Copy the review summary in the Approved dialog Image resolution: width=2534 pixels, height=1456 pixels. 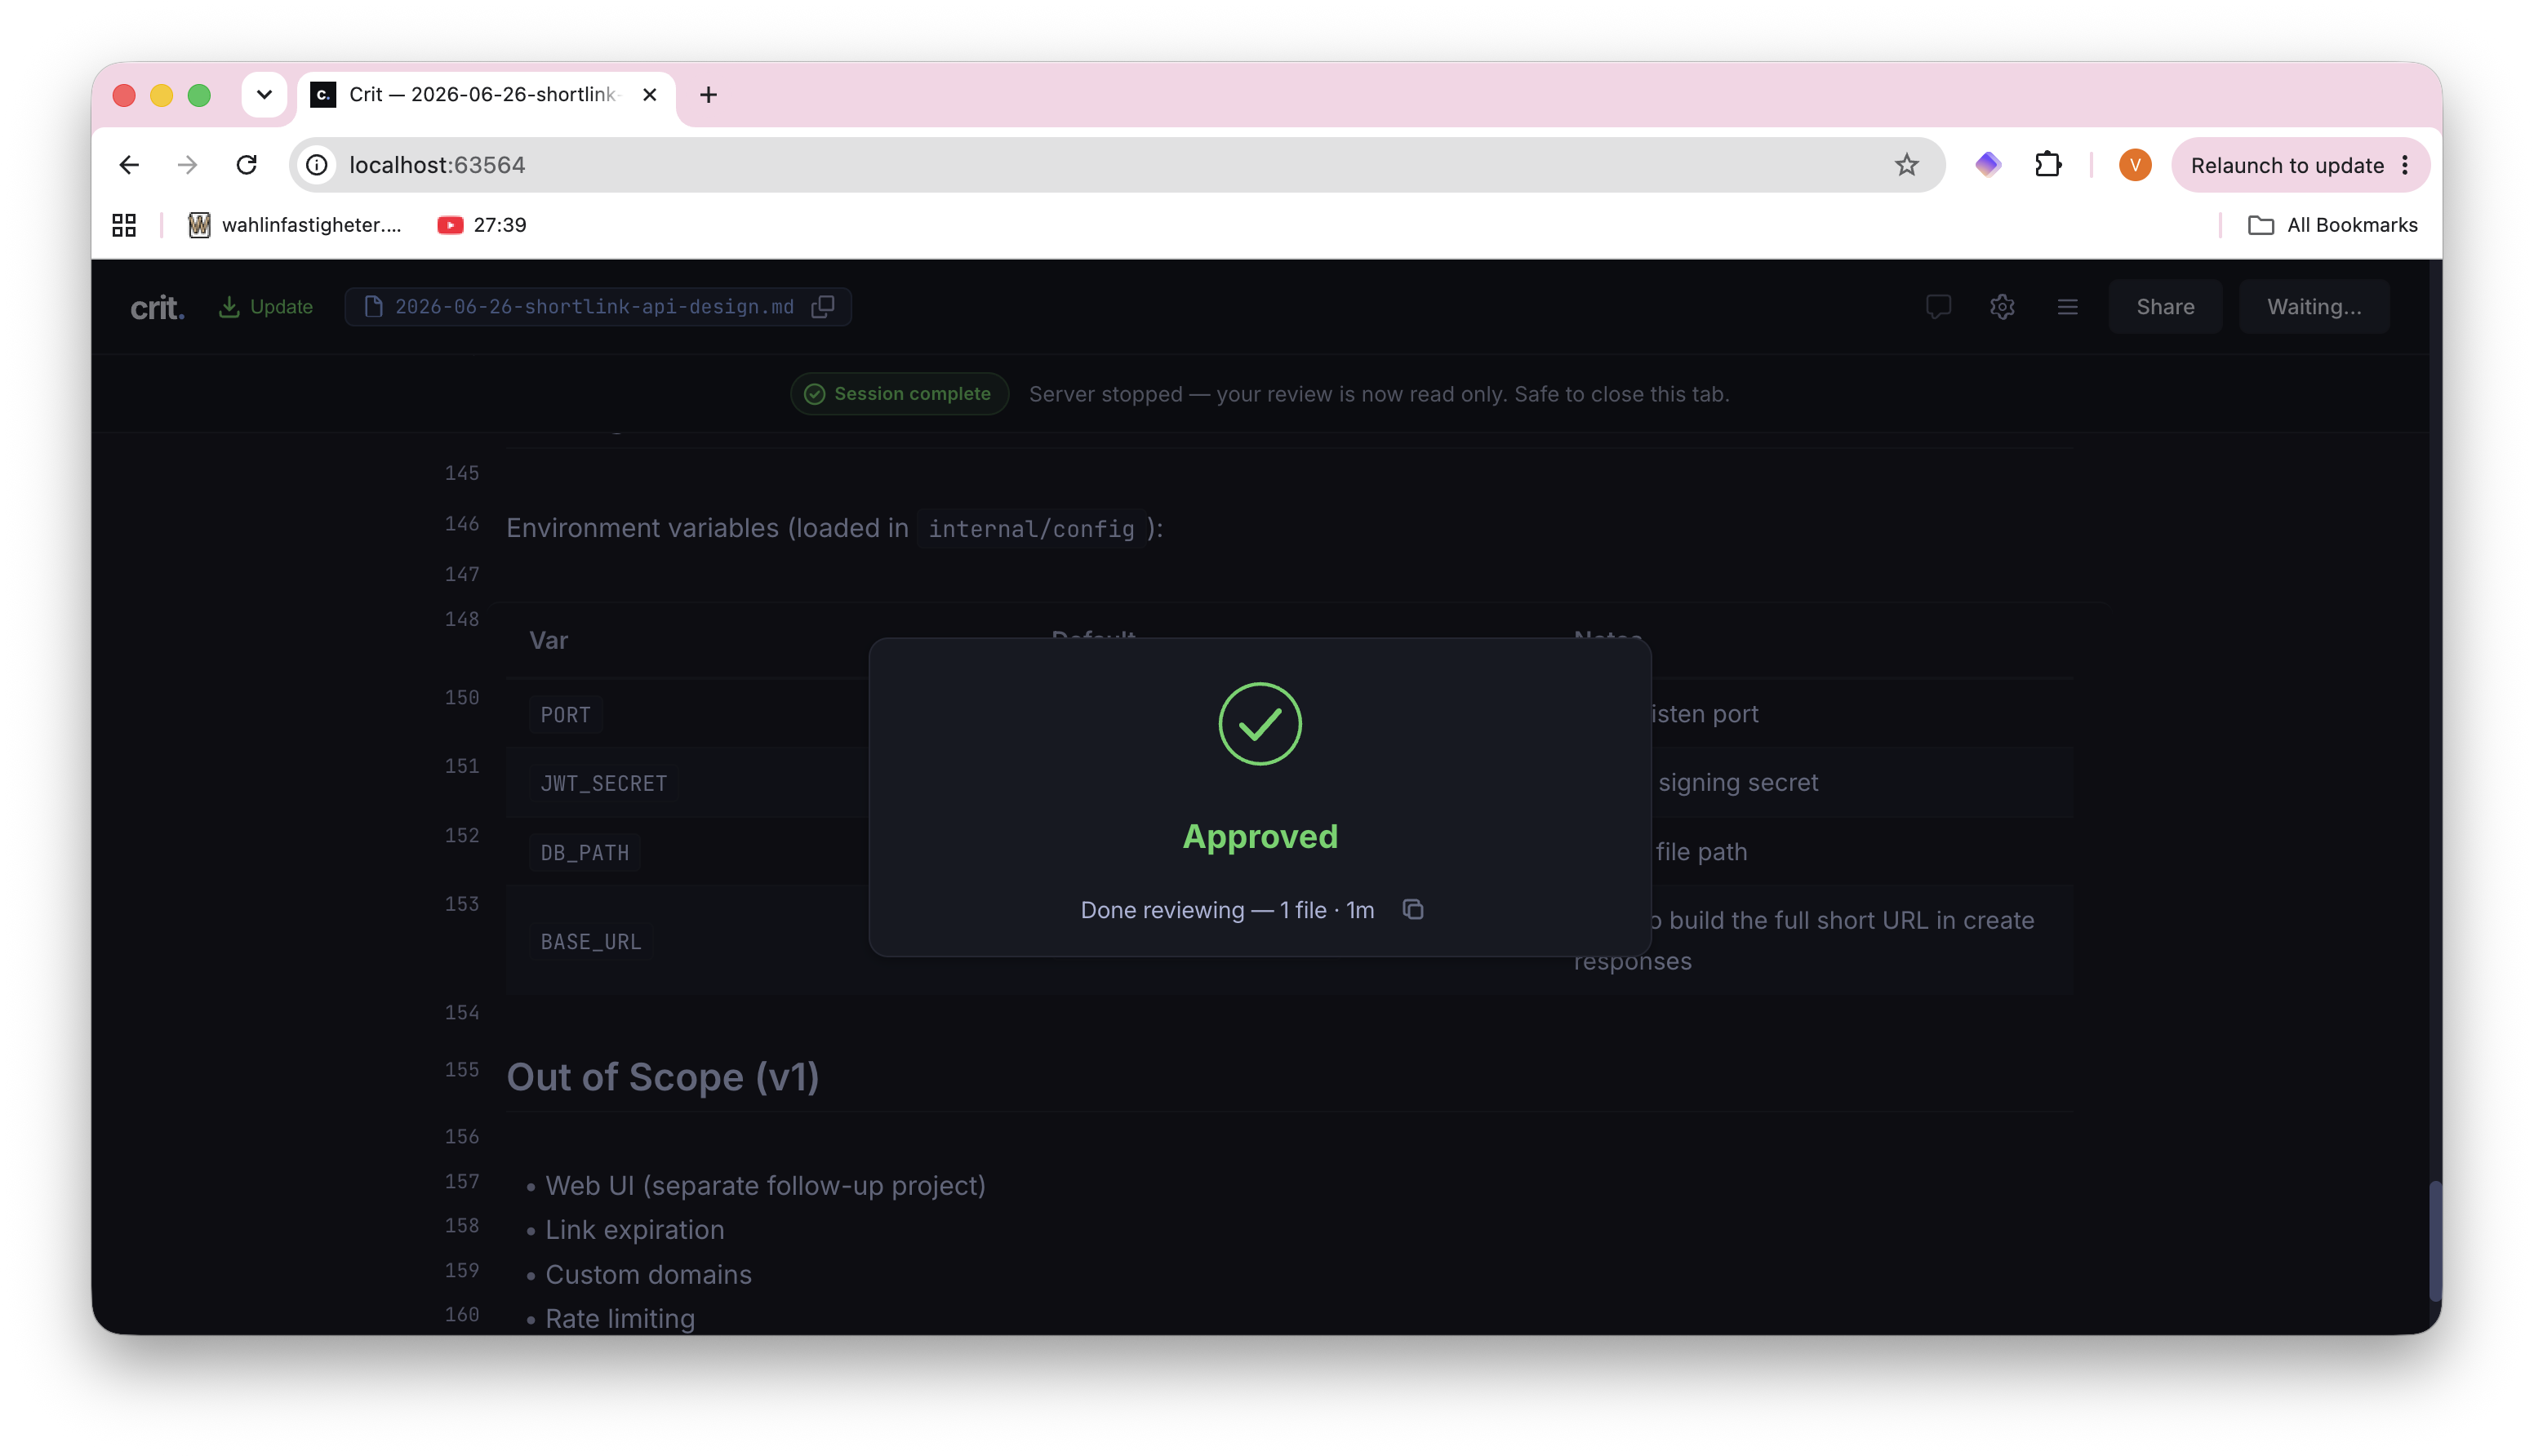click(x=1412, y=909)
